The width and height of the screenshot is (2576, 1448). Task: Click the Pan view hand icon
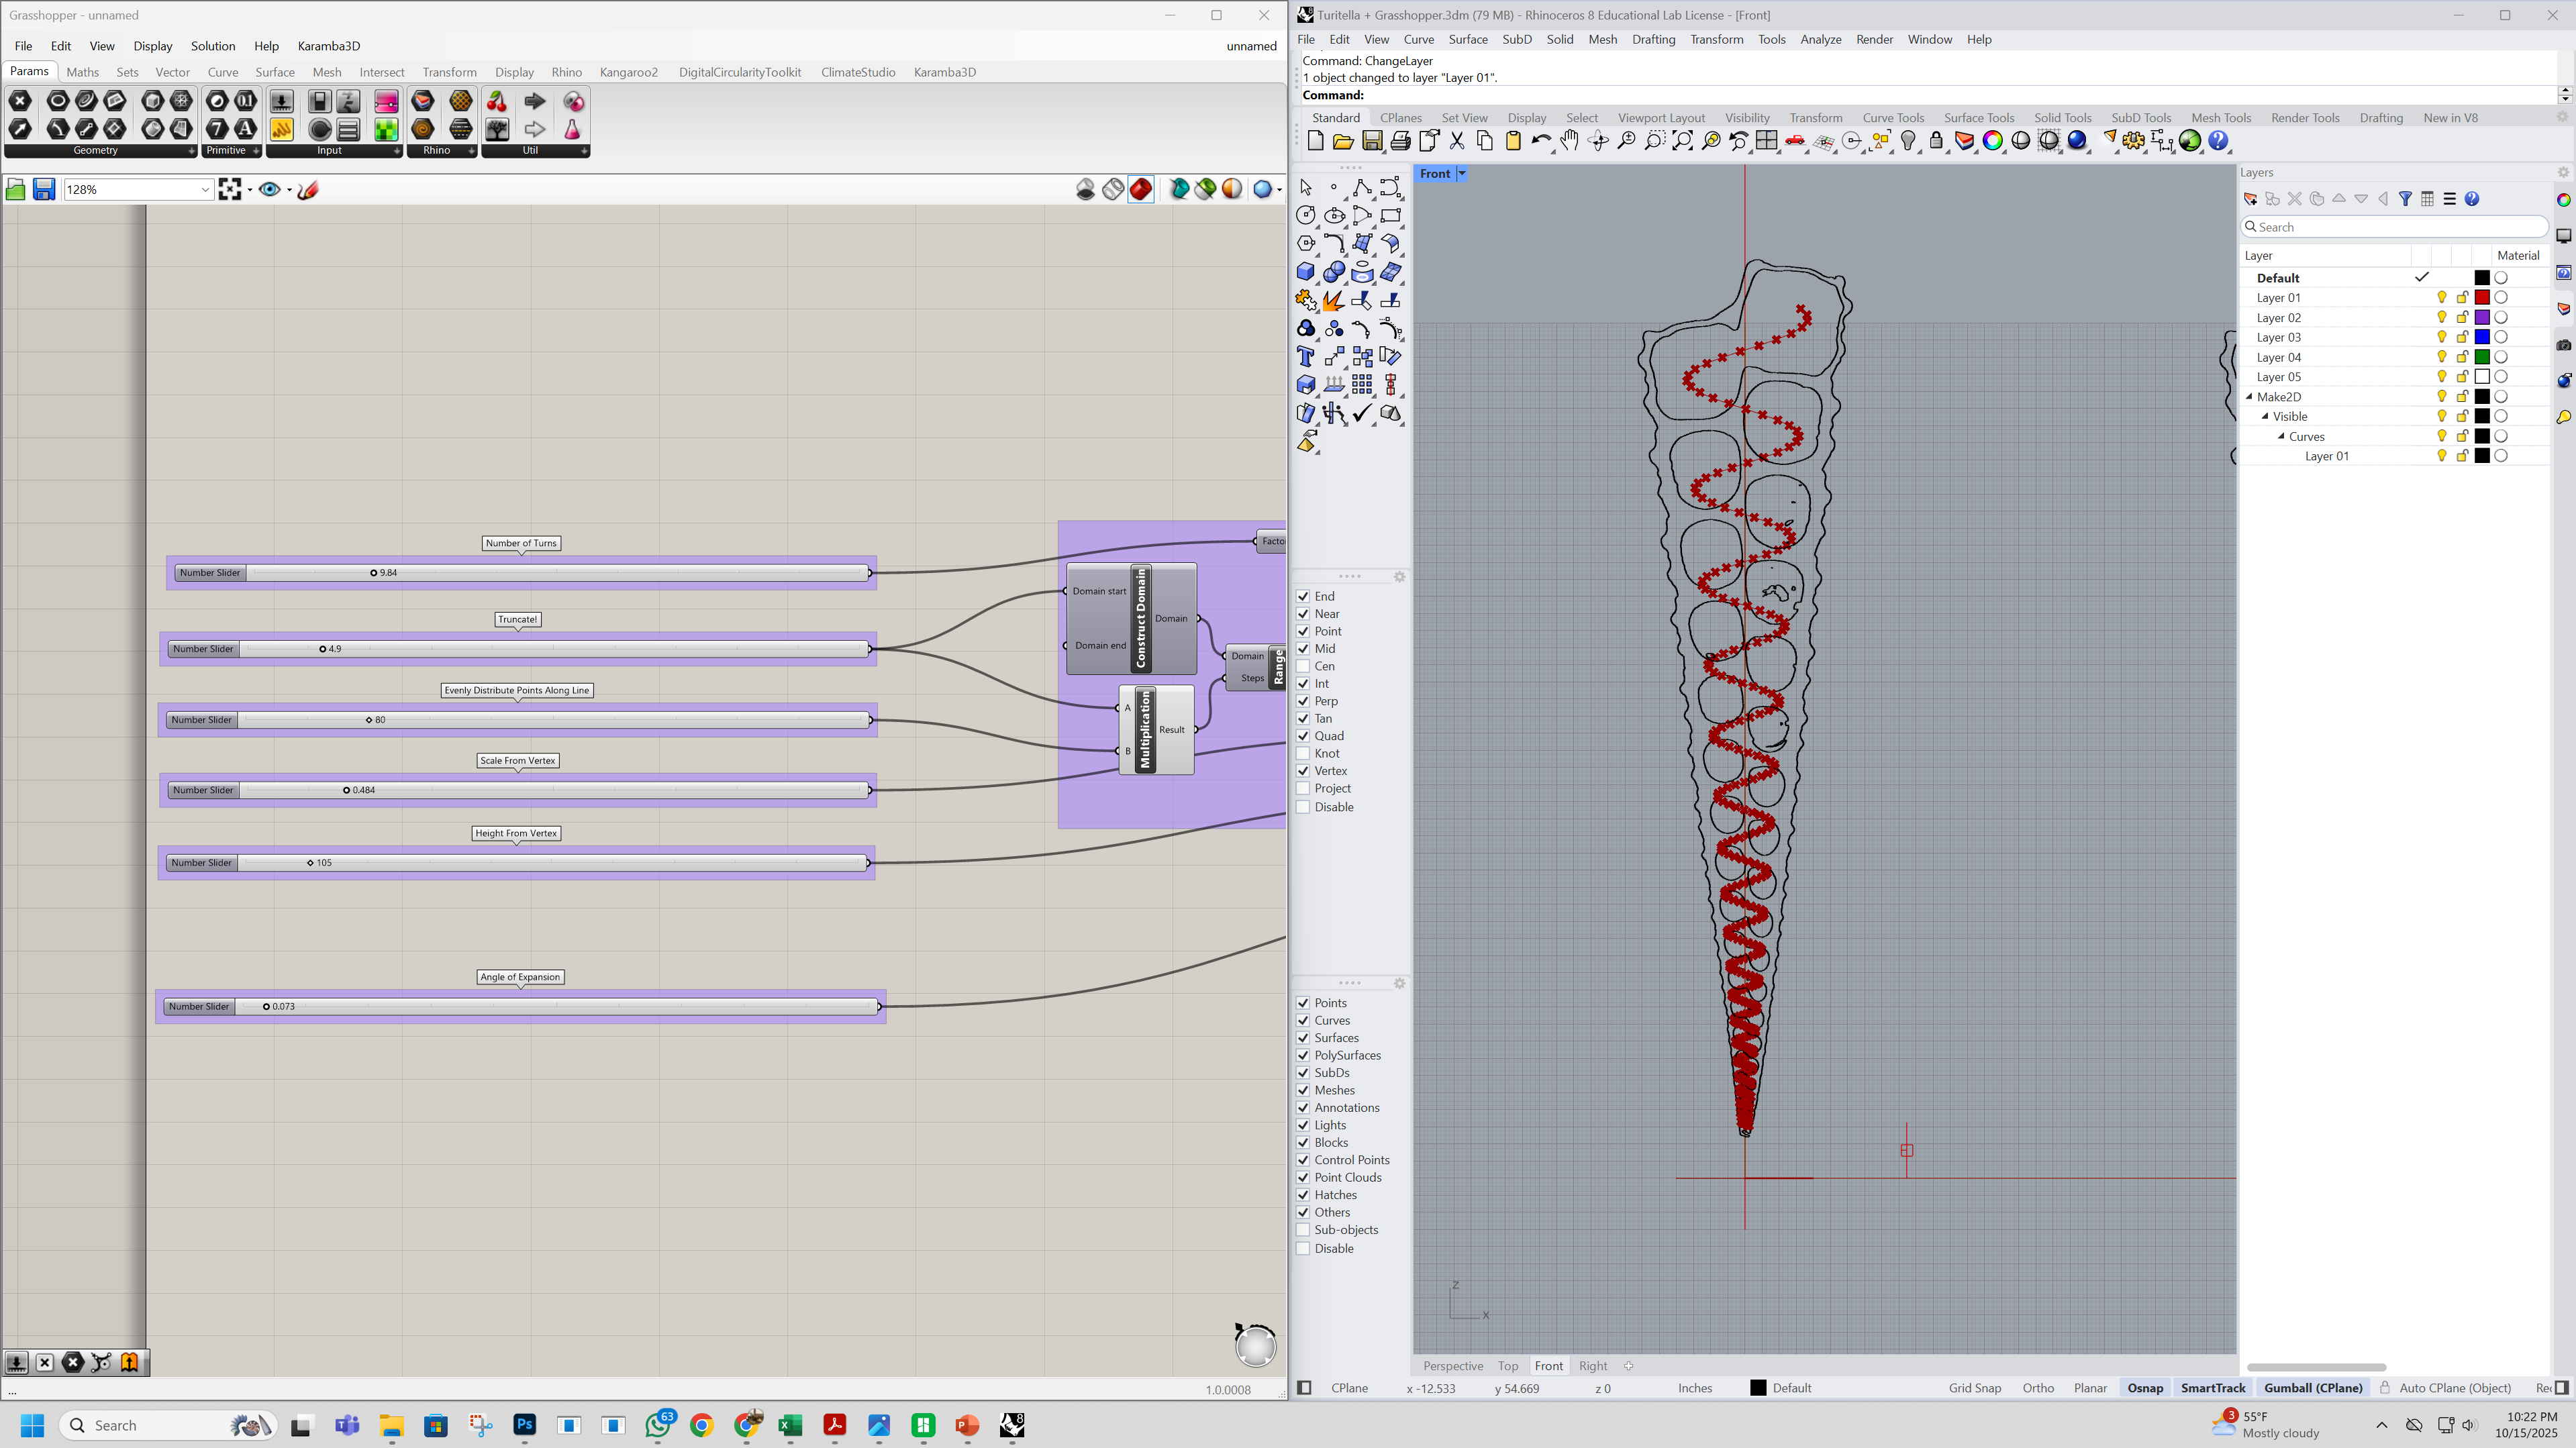(x=1570, y=141)
